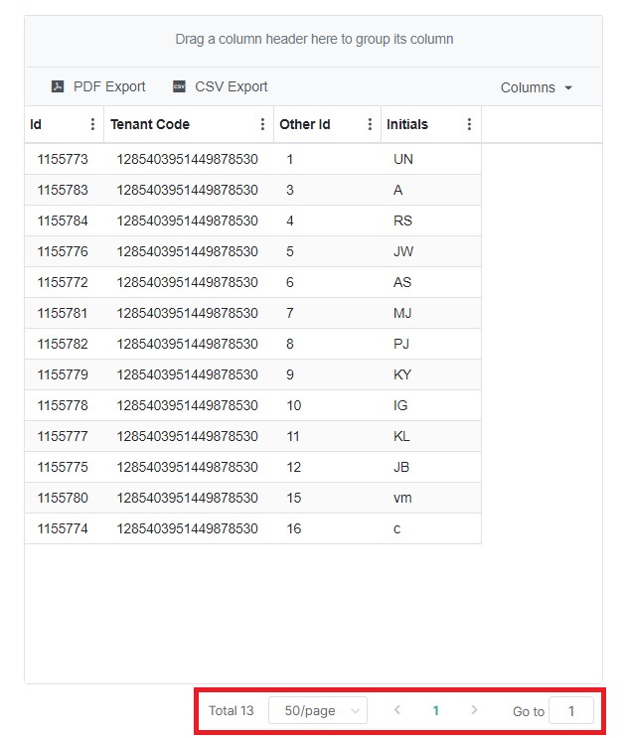This screenshot has width=627, height=738.
Task: Select the cell with Id 1155776
Action: (x=64, y=251)
